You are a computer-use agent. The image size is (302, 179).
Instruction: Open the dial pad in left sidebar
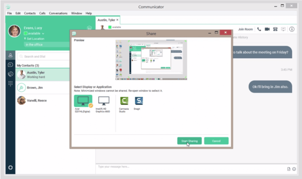point(11,83)
